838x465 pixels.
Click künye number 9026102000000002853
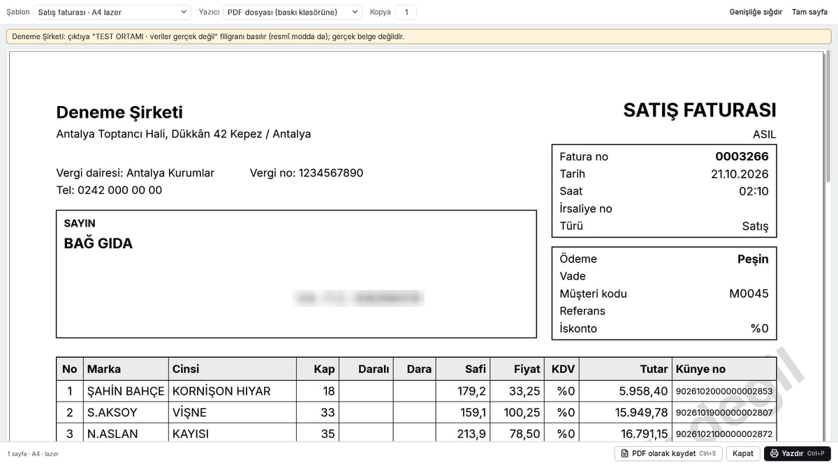(x=724, y=391)
